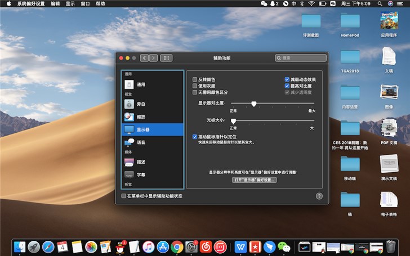Open the 编辑 menu in the menu bar
Image resolution: width=410 pixels, height=256 pixels.
point(55,3)
